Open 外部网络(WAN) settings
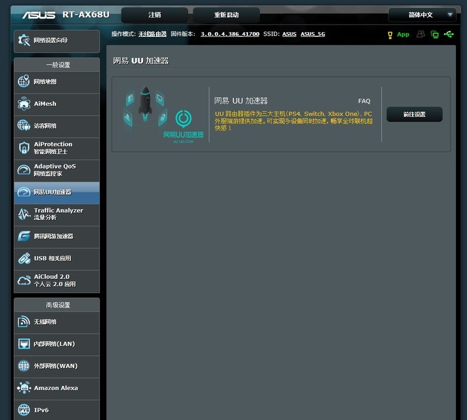 pos(57,366)
